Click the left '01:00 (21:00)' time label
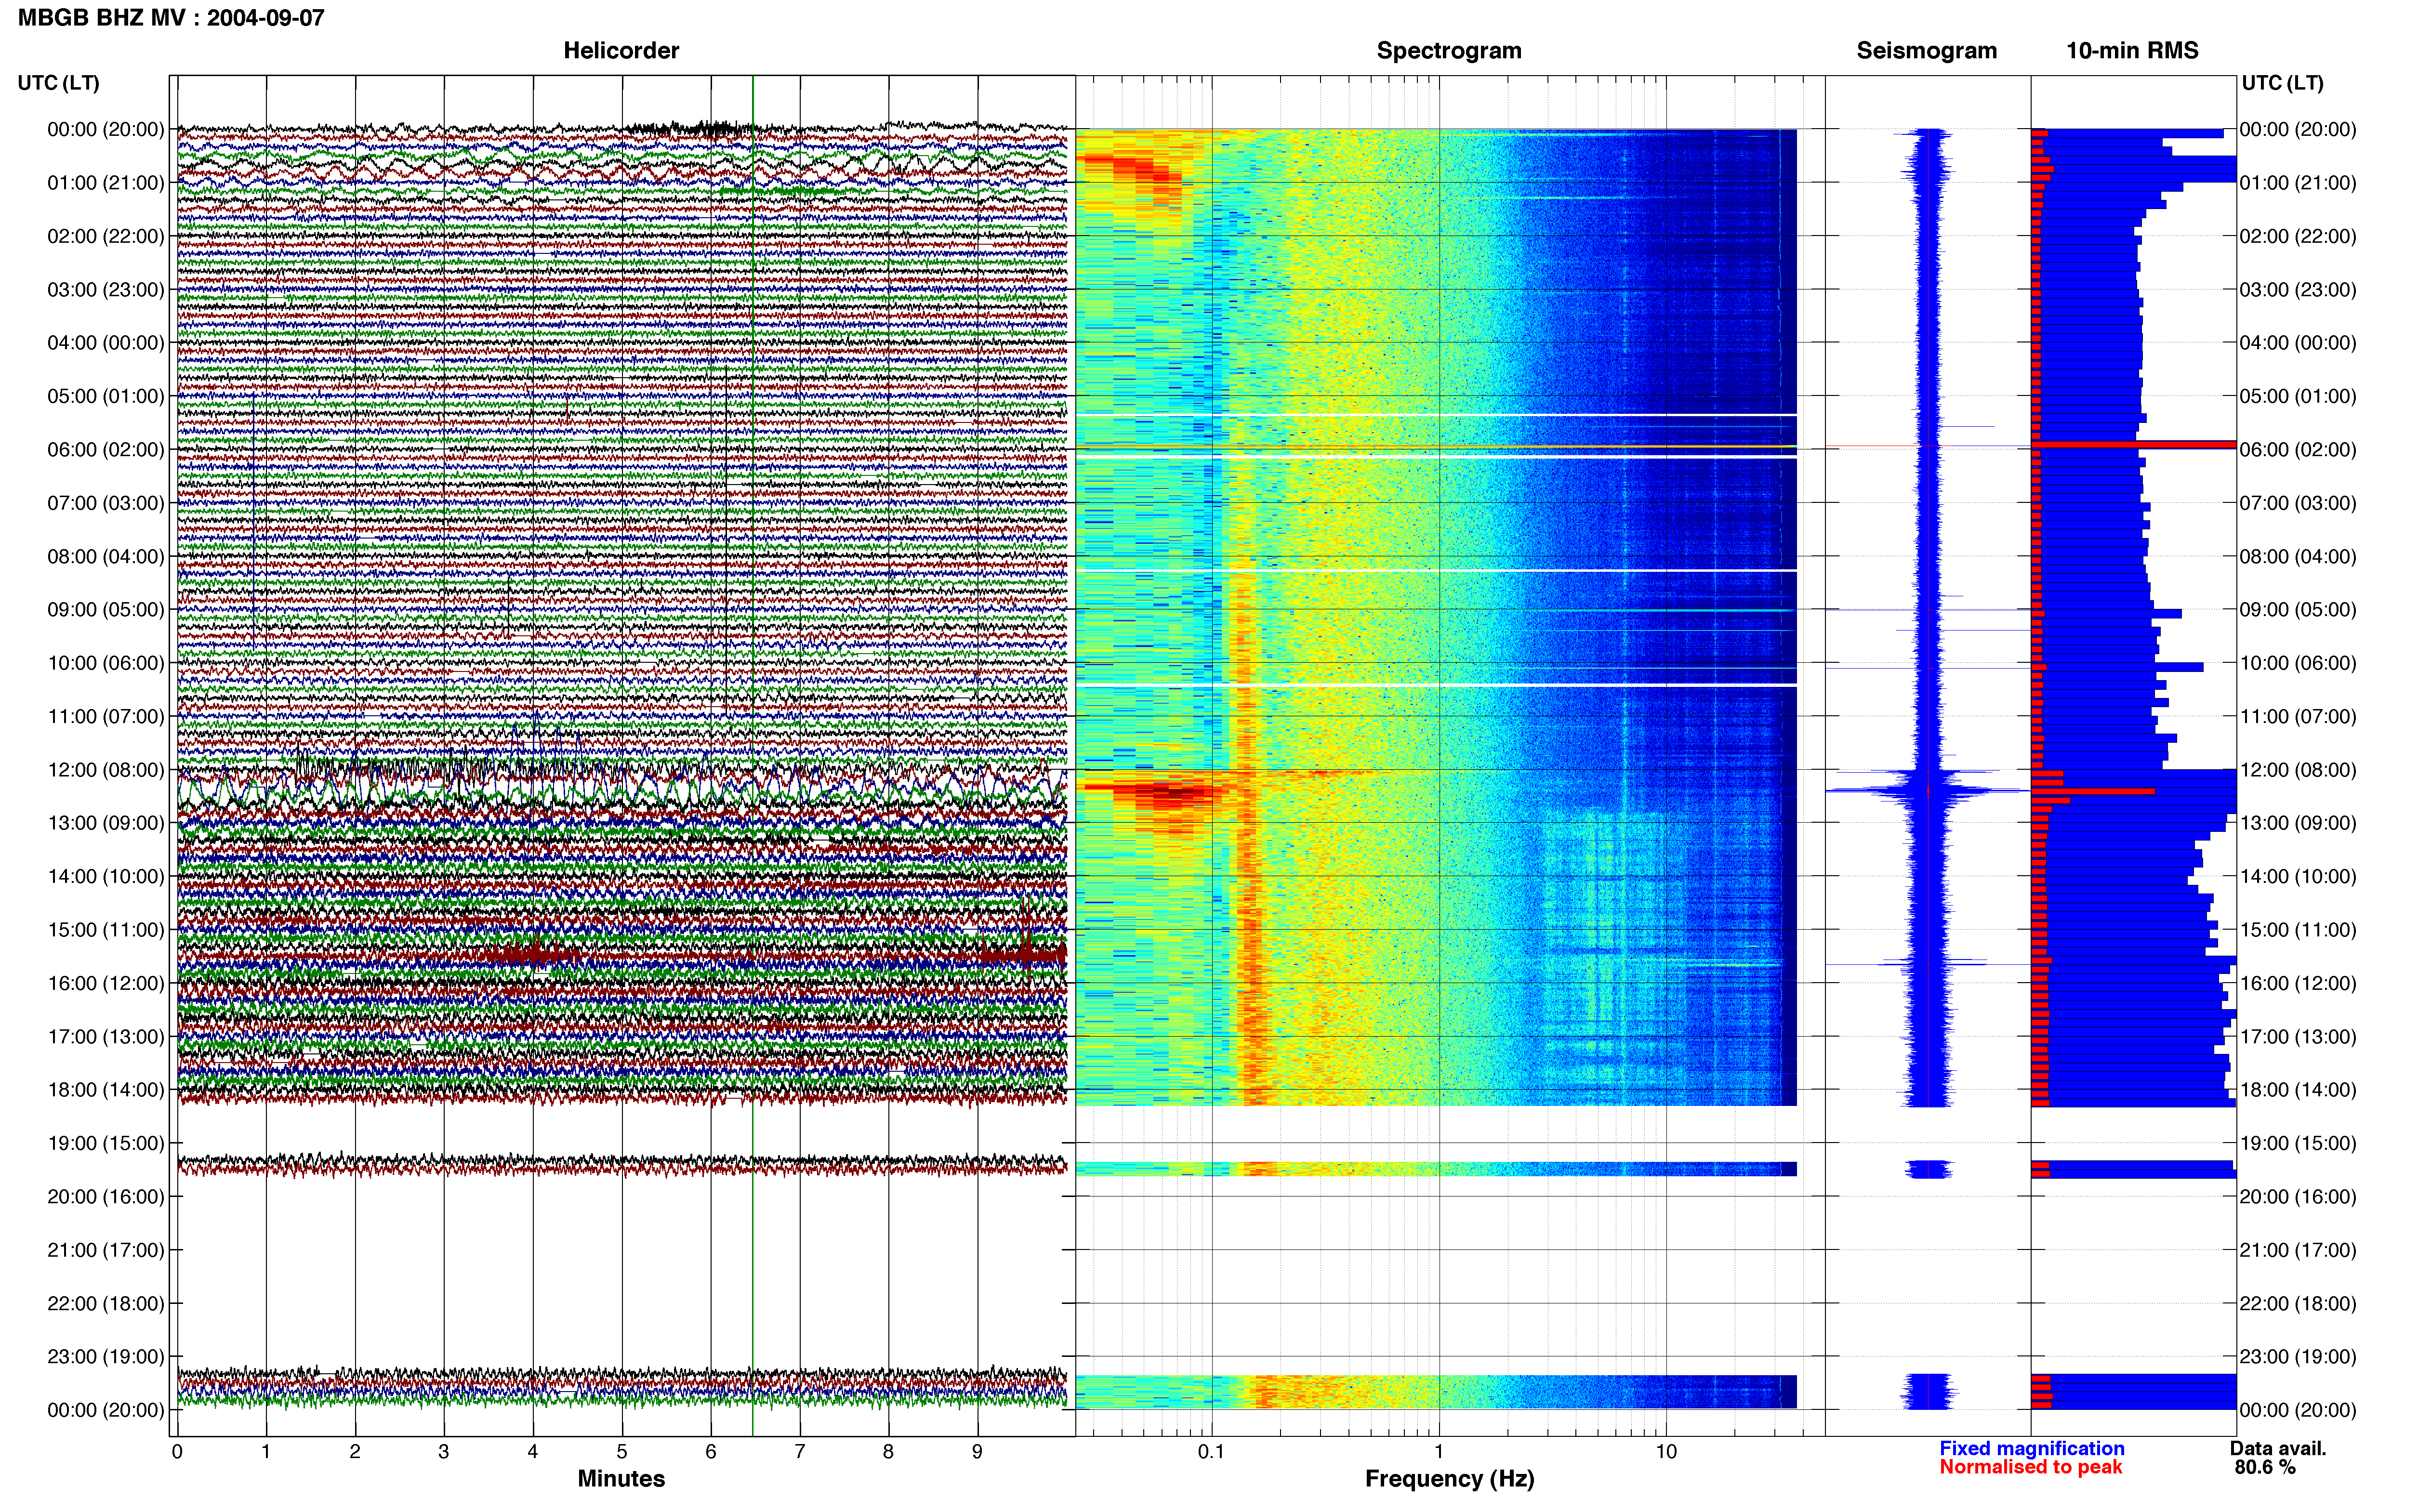2418x1512 pixels. click(x=106, y=182)
